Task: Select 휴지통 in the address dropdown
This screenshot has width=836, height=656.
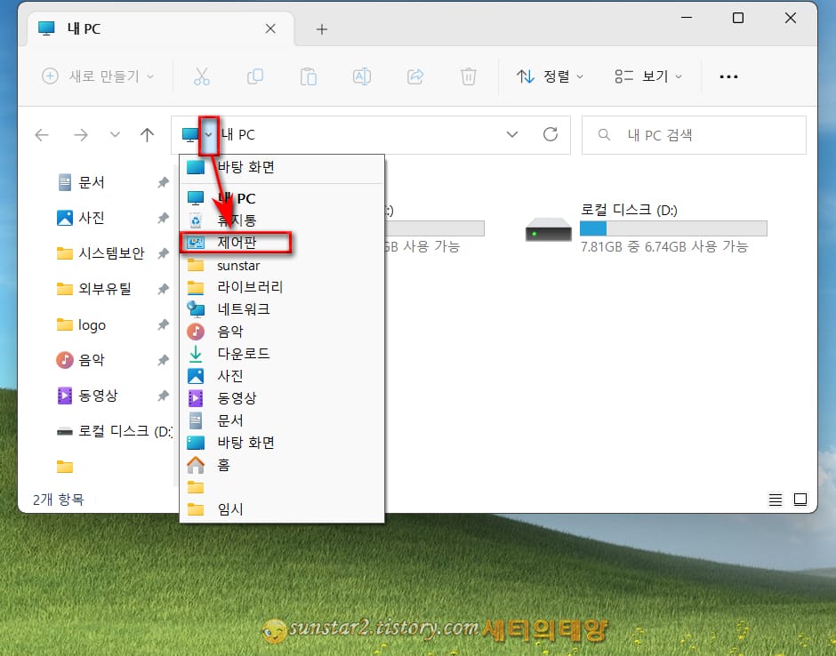Action: [235, 220]
